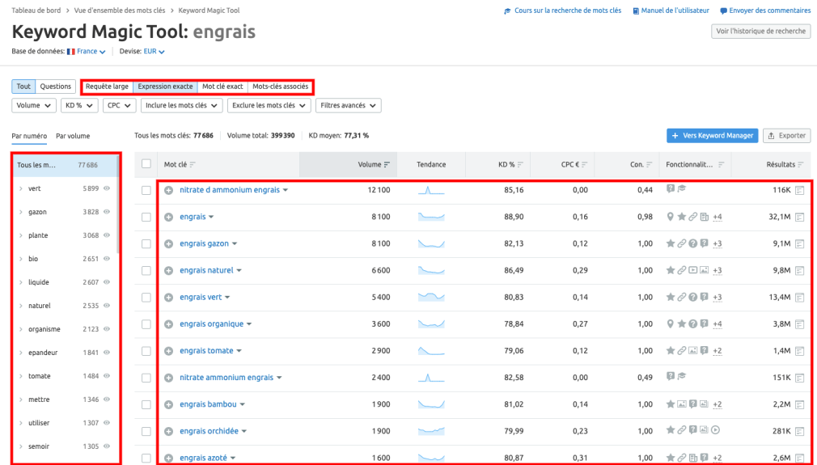Expand the 'plante' keyword group
This screenshot has height=465, width=817.
click(20, 235)
